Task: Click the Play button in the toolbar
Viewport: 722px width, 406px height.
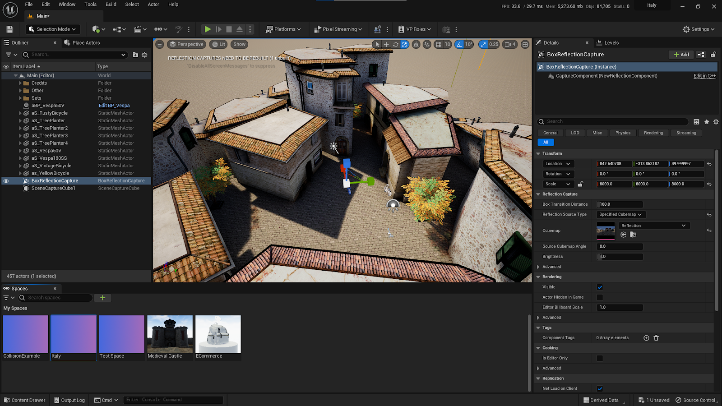Action: [208, 29]
